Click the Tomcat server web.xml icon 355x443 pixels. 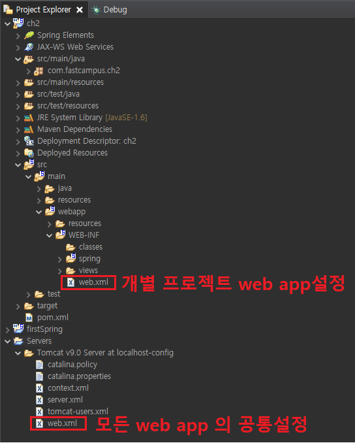pos(40,423)
